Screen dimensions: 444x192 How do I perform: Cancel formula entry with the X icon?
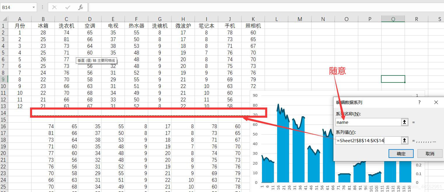pyautogui.click(x=54, y=7)
